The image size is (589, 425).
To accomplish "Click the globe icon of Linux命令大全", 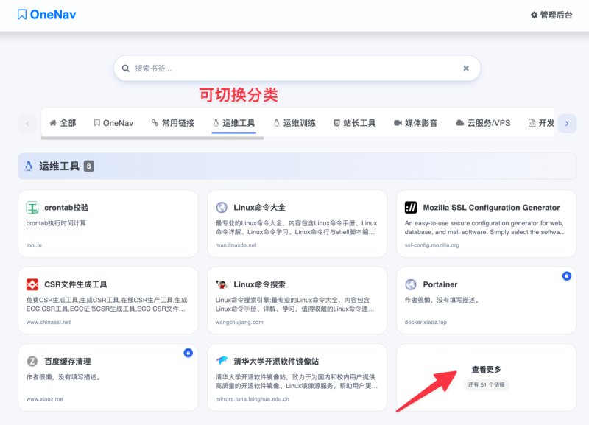I will tap(222, 208).
